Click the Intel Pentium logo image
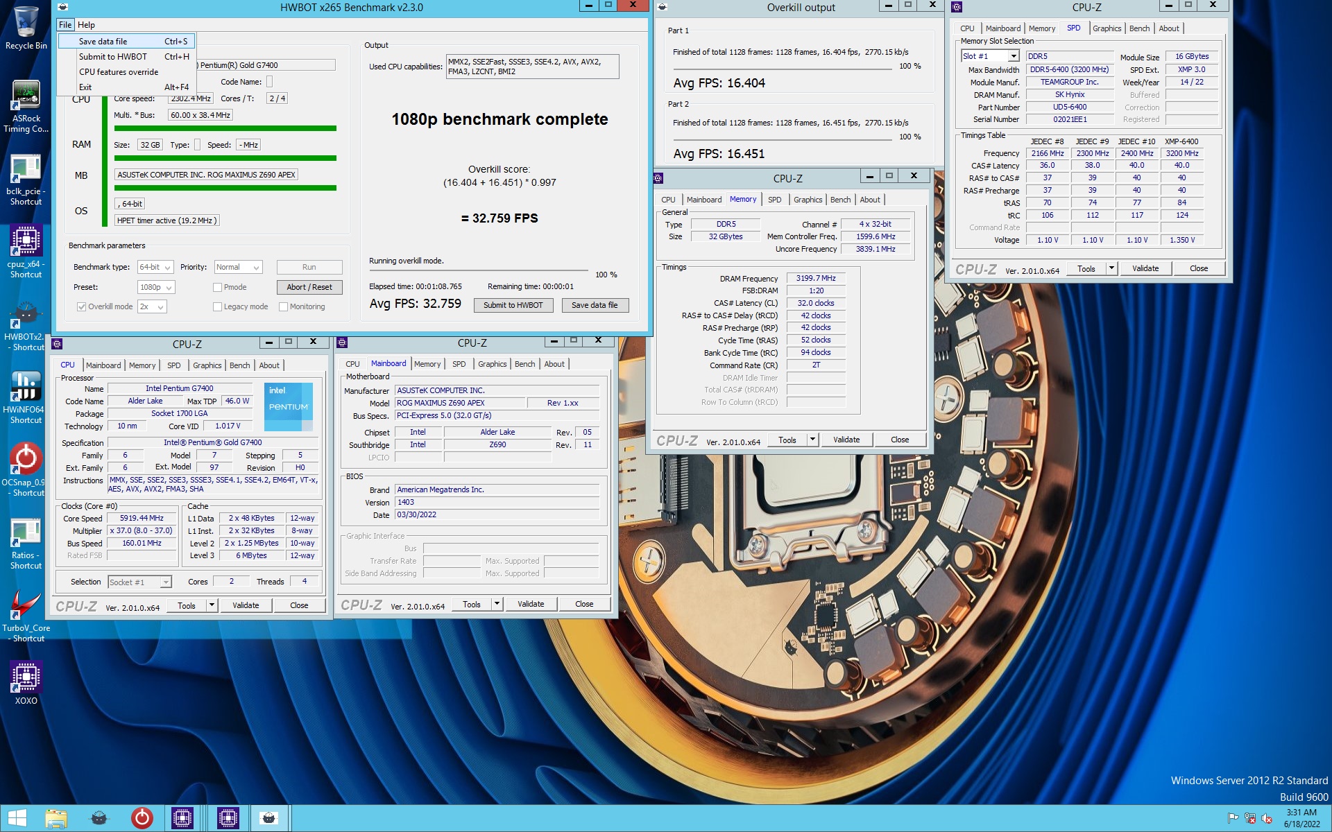Viewport: 1332px width, 832px height. click(x=289, y=406)
